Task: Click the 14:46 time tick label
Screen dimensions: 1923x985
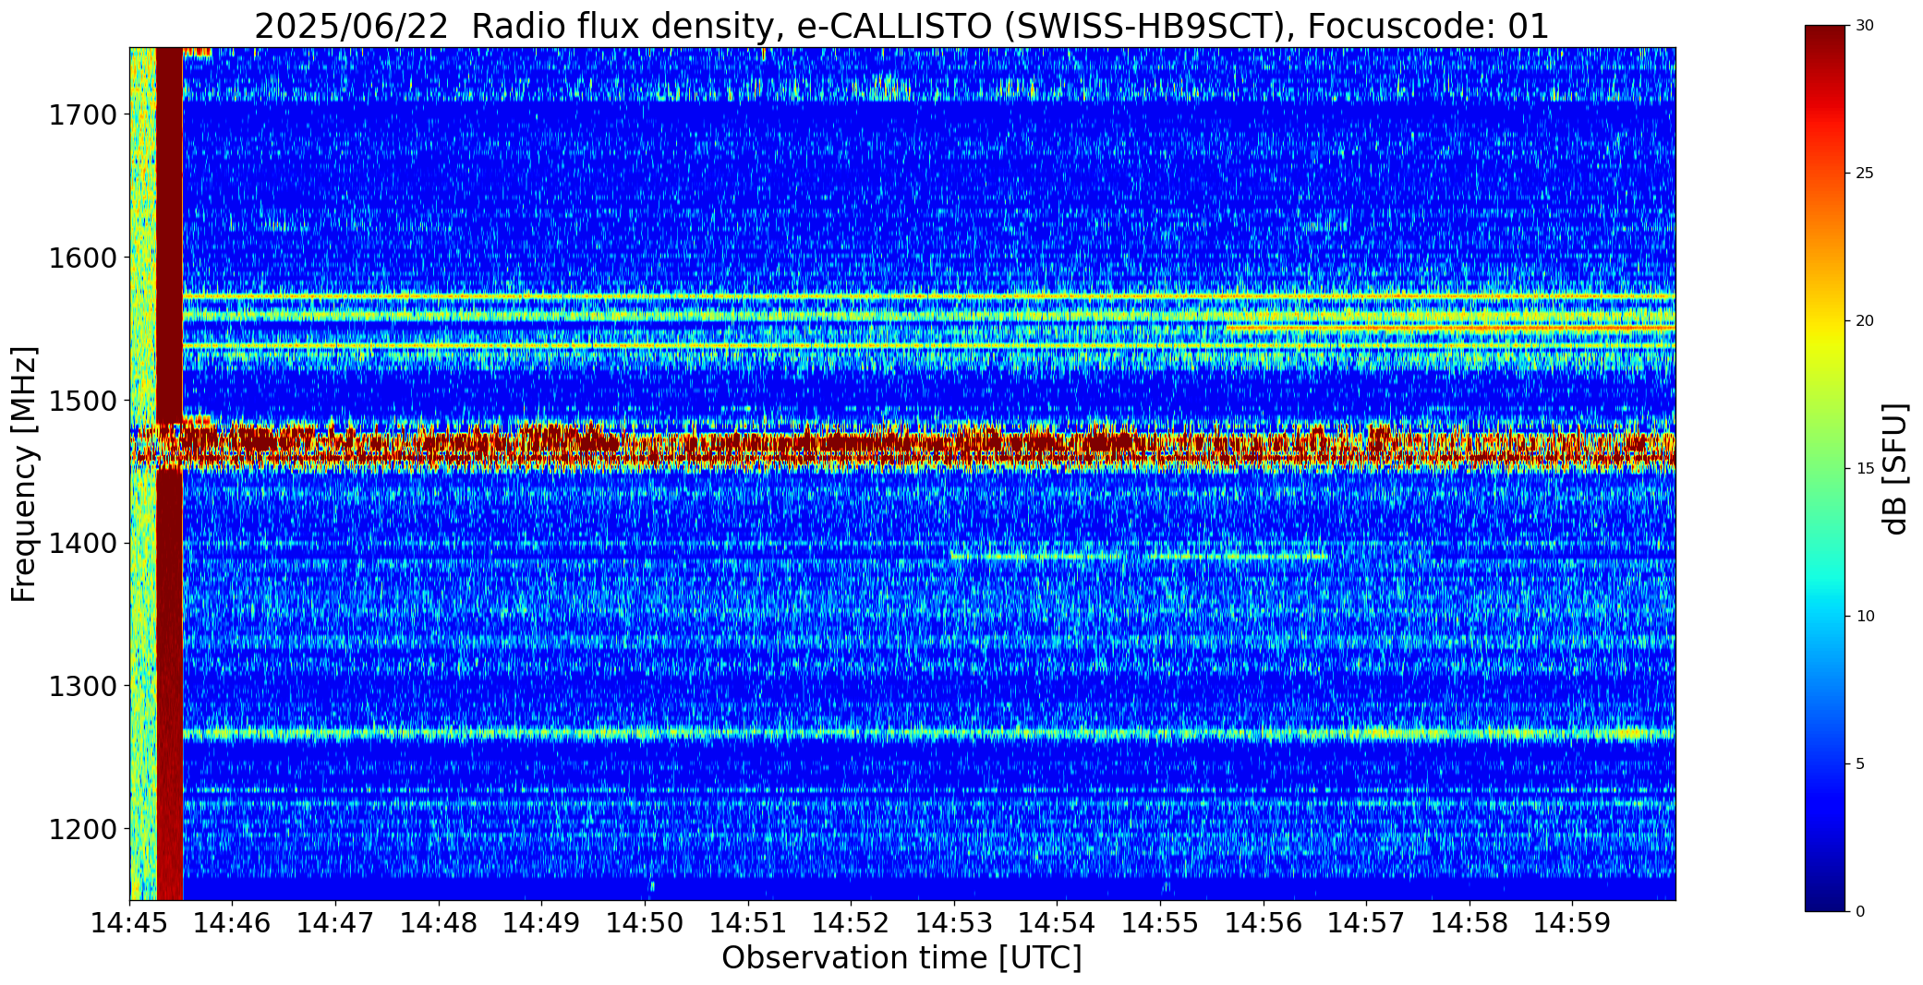Action: [233, 922]
